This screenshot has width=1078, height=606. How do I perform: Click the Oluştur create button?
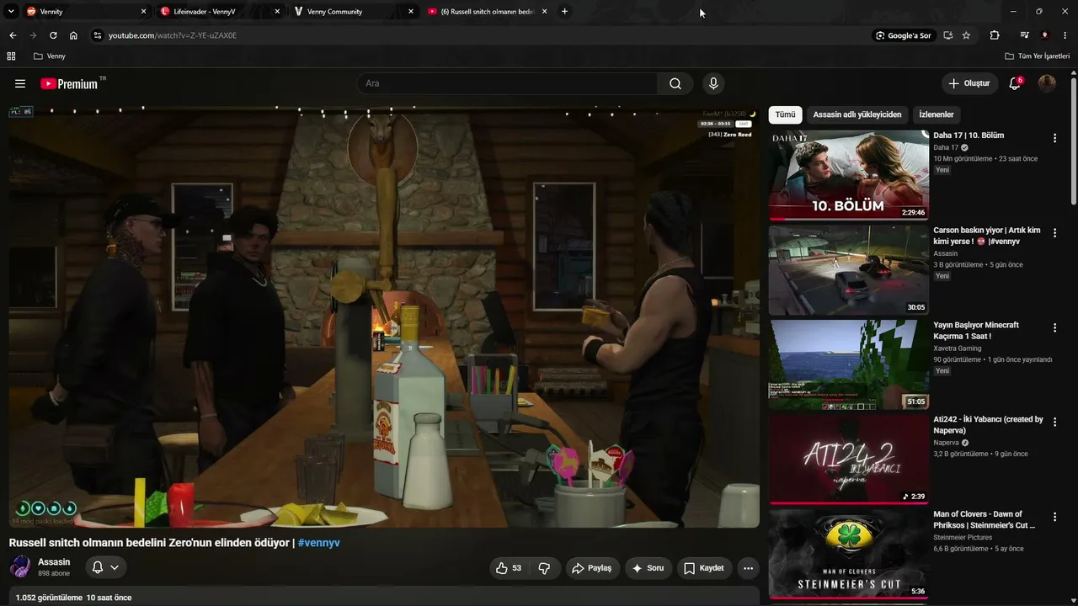969,83
